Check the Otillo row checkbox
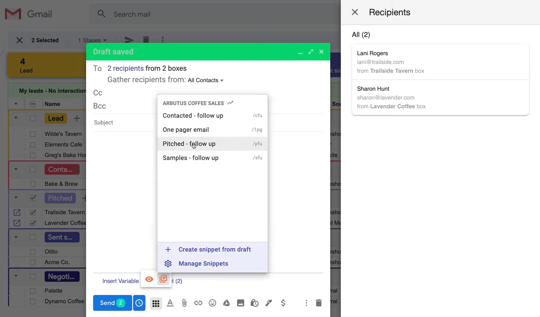 tap(33, 252)
